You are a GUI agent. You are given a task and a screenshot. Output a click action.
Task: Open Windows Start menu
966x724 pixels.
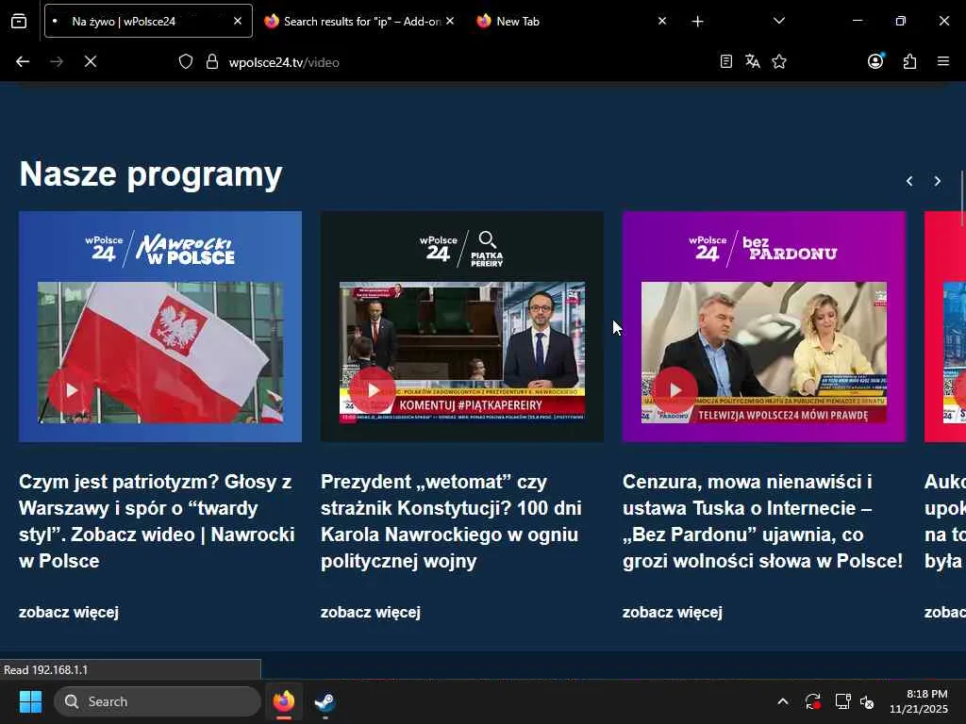(30, 701)
